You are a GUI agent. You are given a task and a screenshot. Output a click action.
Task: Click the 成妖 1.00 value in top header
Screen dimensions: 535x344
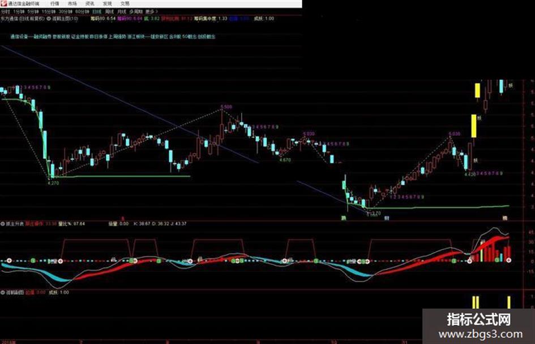264,19
